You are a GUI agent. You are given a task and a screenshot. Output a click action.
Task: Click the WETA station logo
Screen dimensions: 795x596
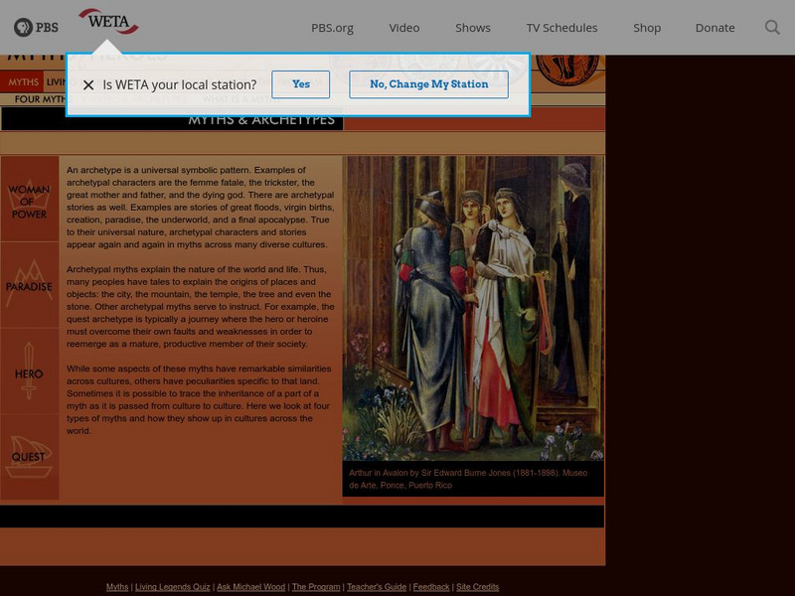pyautogui.click(x=108, y=21)
